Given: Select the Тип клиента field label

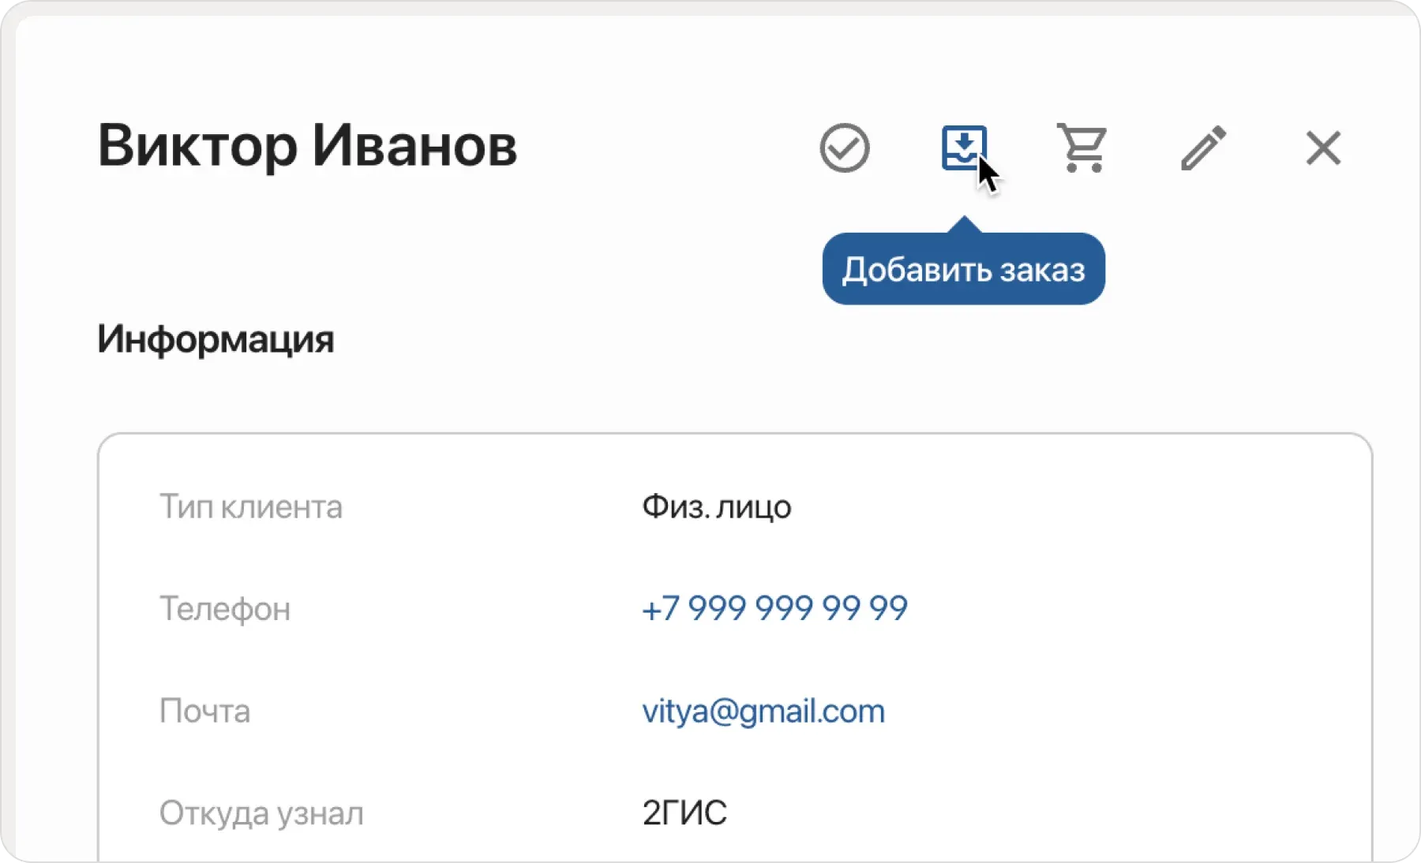Looking at the screenshot, I should (x=251, y=507).
